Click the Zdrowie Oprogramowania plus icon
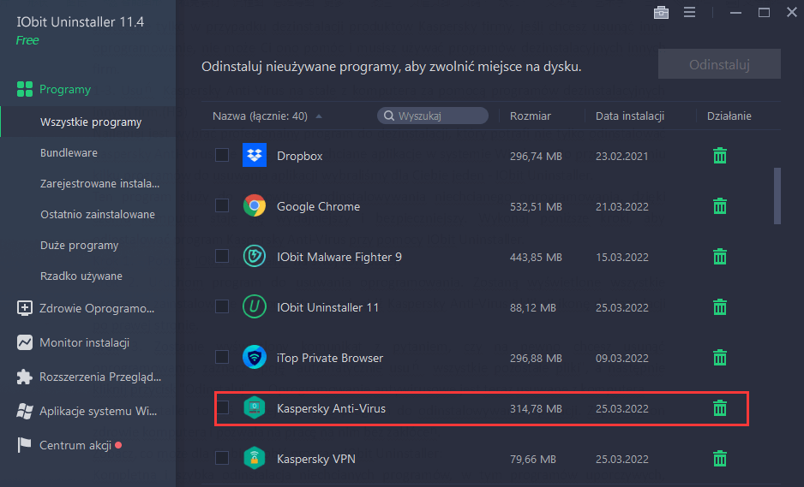Image resolution: width=804 pixels, height=487 pixels. click(25, 308)
